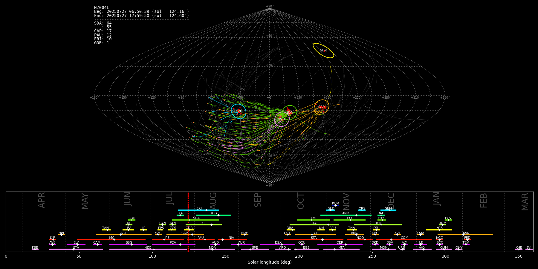This screenshot has height=269, width=538.
Task: Click the orange CAP bar in the timeline
Action: (185, 235)
